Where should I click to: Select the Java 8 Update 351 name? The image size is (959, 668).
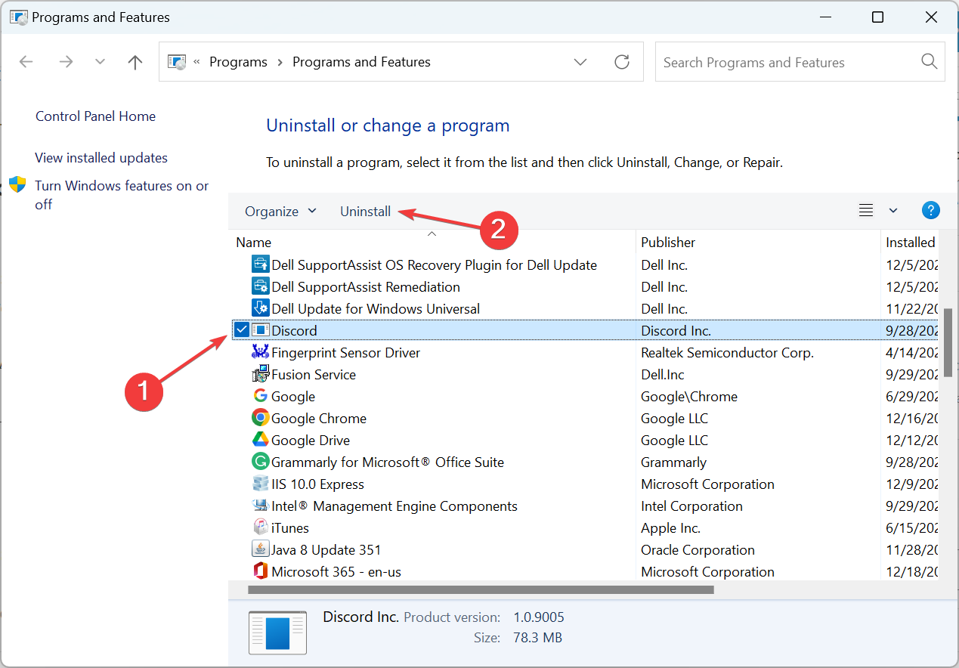pos(326,550)
